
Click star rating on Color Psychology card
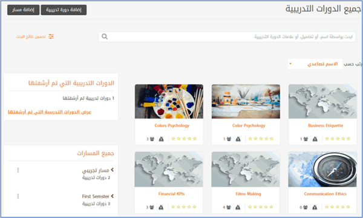click(261, 139)
